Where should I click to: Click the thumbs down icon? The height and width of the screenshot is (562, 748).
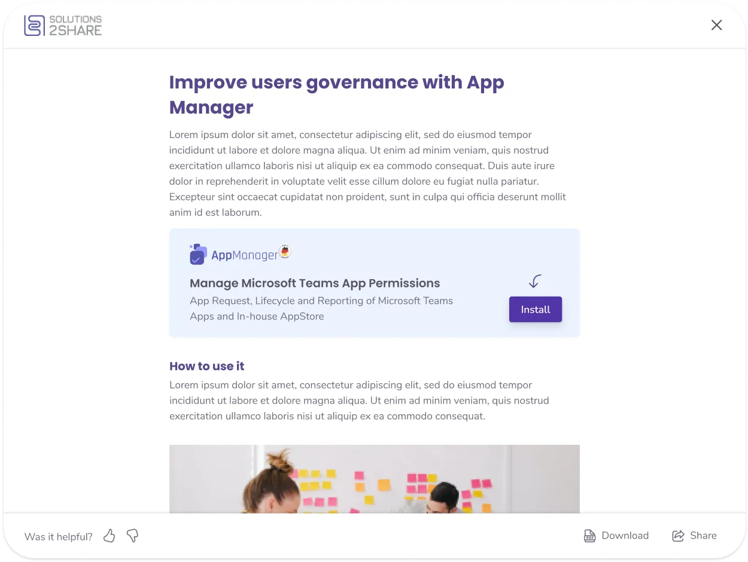pyautogui.click(x=132, y=536)
